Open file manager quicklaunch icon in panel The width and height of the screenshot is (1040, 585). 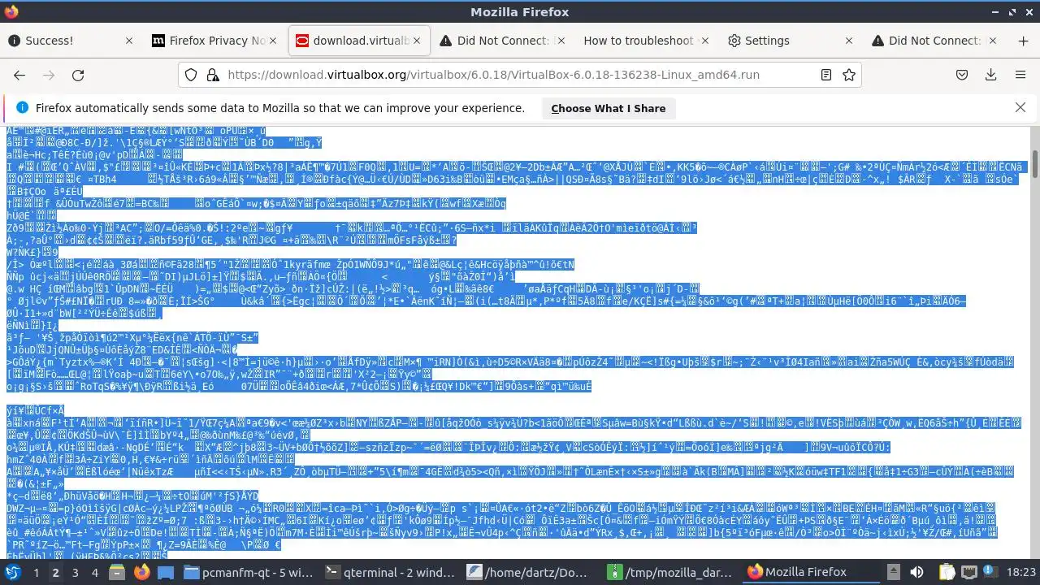pyautogui.click(x=165, y=572)
